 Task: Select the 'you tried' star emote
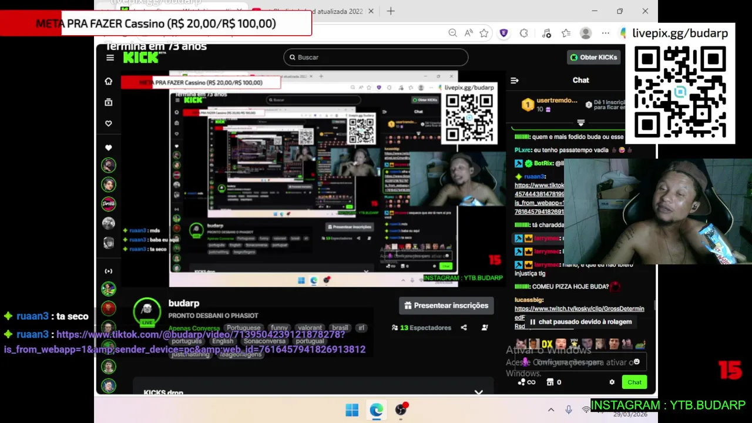[x=573, y=344]
